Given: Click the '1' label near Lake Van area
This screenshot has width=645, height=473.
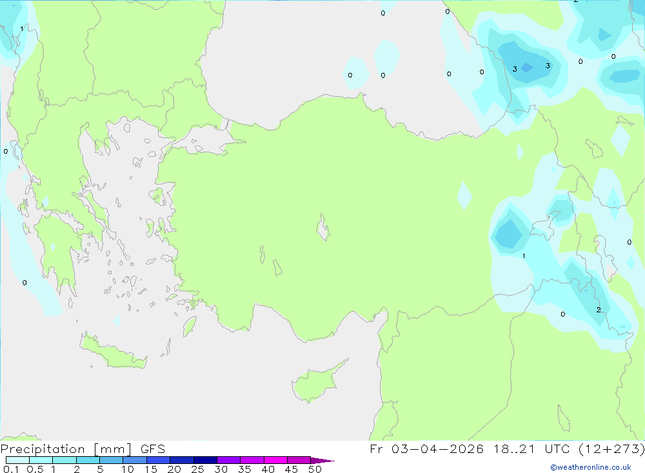Looking at the screenshot, I should coord(524,256).
